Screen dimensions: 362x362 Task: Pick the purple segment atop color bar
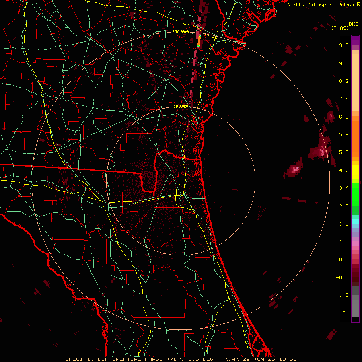pos(355,40)
